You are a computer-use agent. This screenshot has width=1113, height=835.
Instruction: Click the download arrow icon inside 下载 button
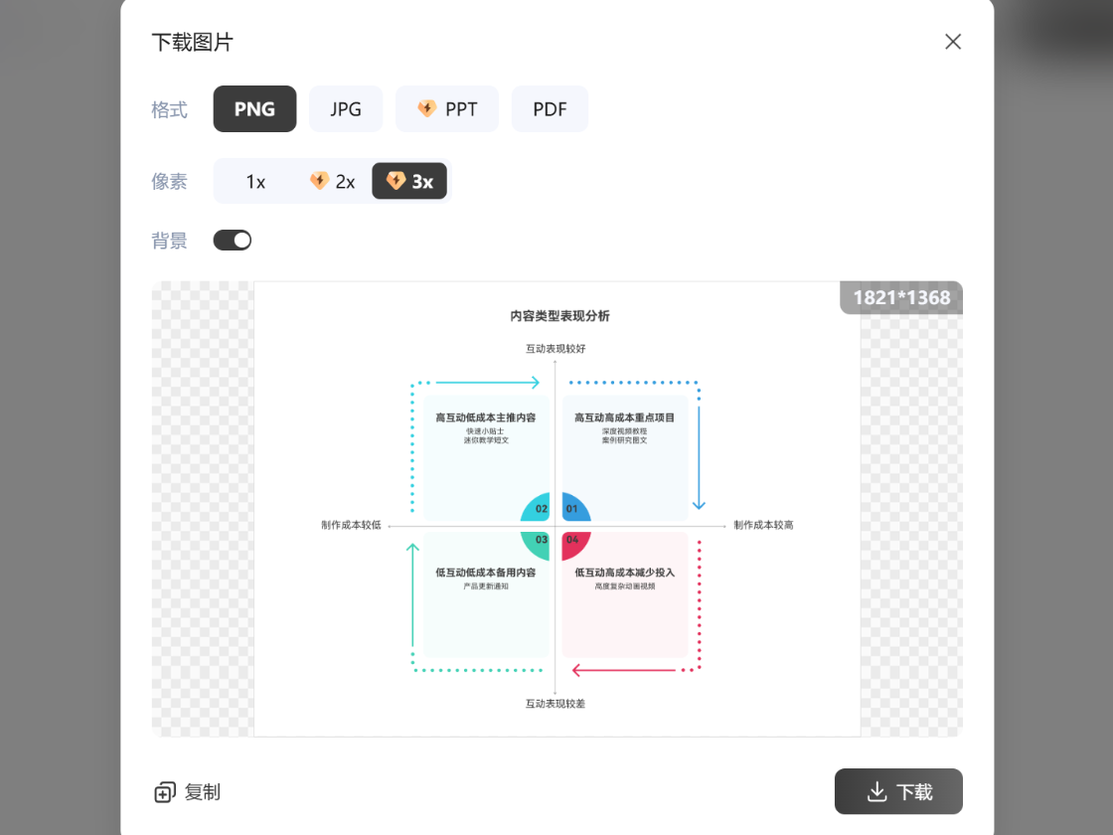[x=877, y=792]
